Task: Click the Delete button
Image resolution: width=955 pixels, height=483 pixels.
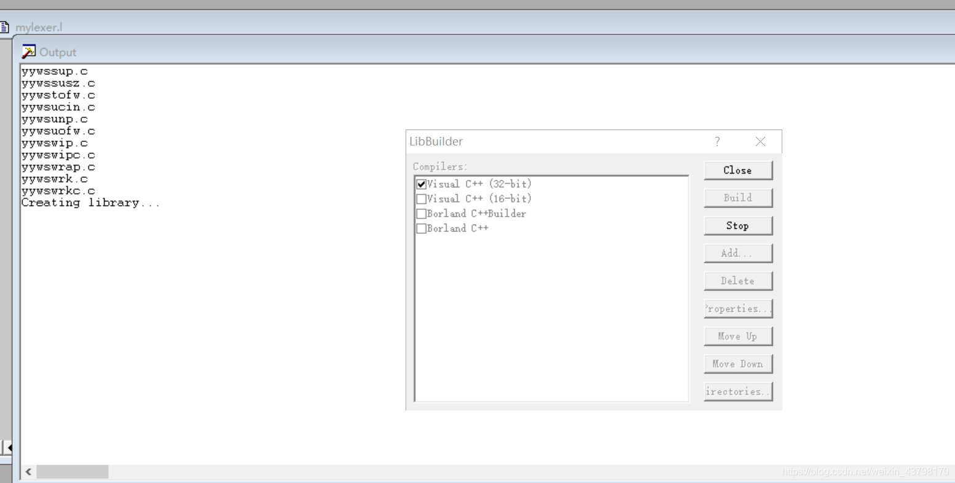Action: click(737, 280)
